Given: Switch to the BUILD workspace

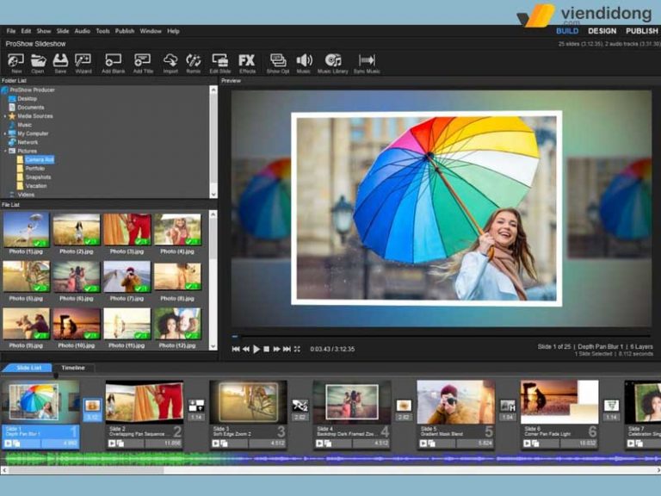Looking at the screenshot, I should (x=567, y=31).
